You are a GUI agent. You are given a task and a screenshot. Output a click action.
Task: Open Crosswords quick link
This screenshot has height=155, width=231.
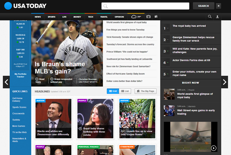(x=18, y=113)
